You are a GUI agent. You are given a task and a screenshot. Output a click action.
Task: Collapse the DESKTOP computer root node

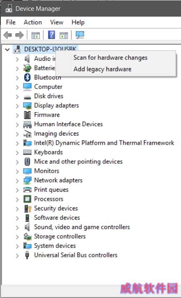(x=7, y=50)
